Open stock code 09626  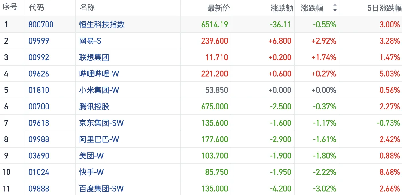[x=39, y=74]
